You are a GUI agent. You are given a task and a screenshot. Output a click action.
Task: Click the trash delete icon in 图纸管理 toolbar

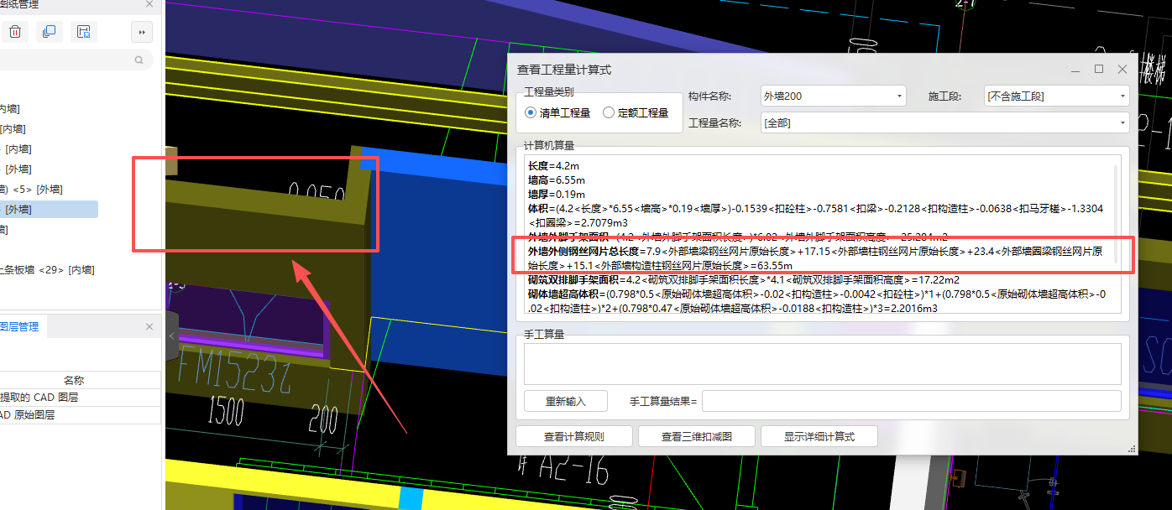[14, 31]
